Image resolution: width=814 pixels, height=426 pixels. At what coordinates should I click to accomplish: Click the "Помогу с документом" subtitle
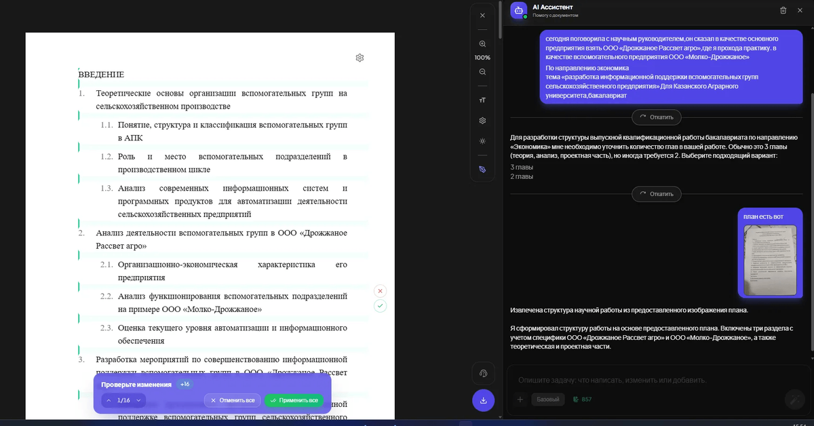click(556, 15)
